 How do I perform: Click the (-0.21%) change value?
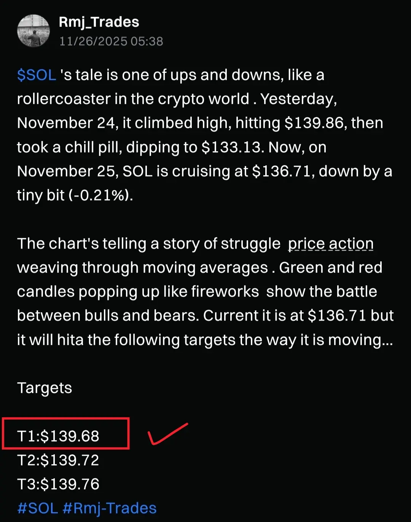[100, 195]
